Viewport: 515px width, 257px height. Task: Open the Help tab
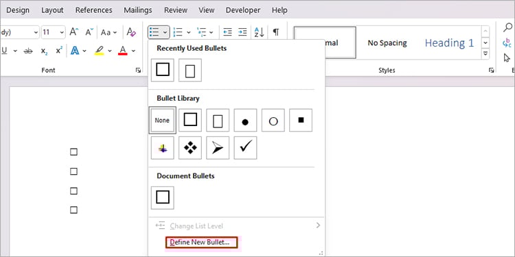coord(279,10)
